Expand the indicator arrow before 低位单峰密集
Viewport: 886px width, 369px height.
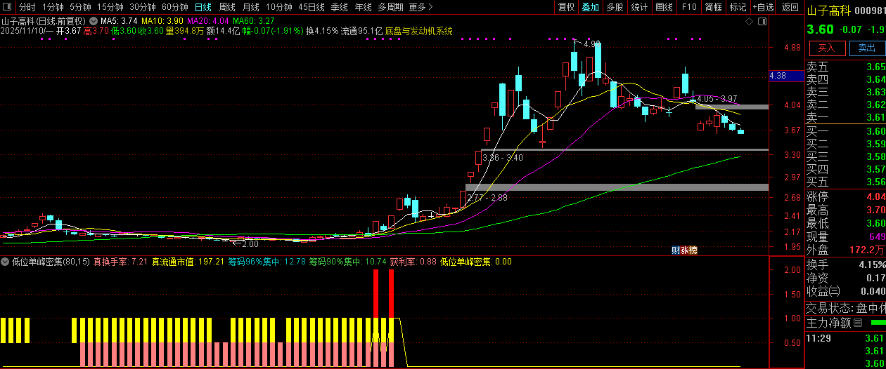click(6, 262)
